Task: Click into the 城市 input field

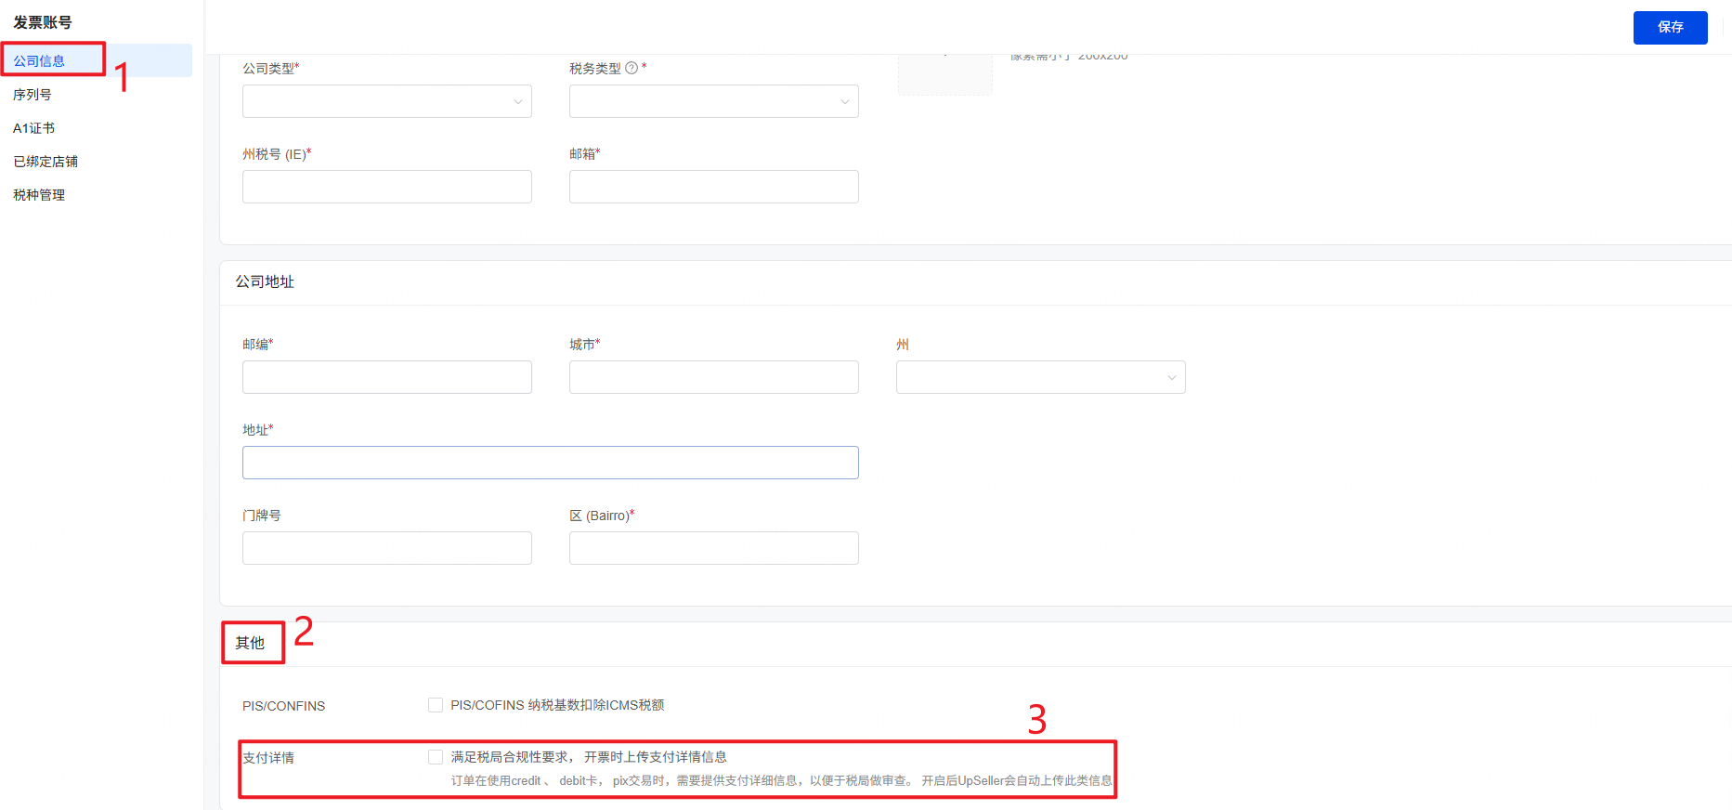Action: (x=714, y=377)
